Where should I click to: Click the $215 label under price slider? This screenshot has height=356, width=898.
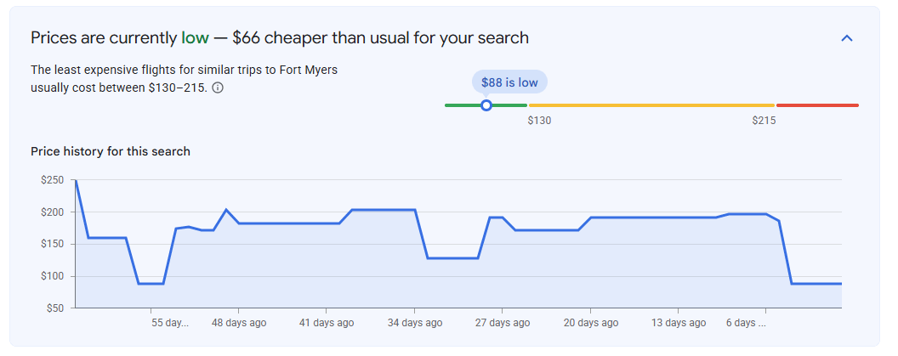(x=764, y=121)
